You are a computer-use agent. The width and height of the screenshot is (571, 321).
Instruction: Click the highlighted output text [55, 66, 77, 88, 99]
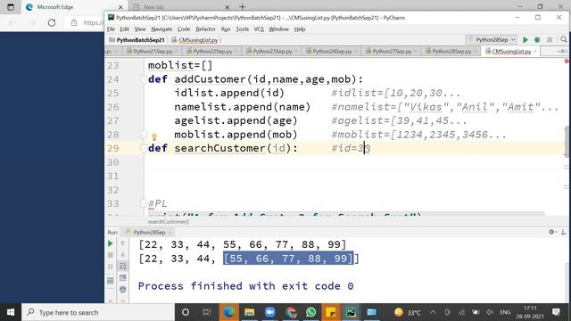pyautogui.click(x=288, y=259)
